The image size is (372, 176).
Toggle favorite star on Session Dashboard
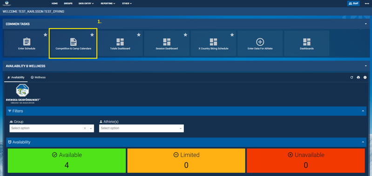tap(185, 35)
